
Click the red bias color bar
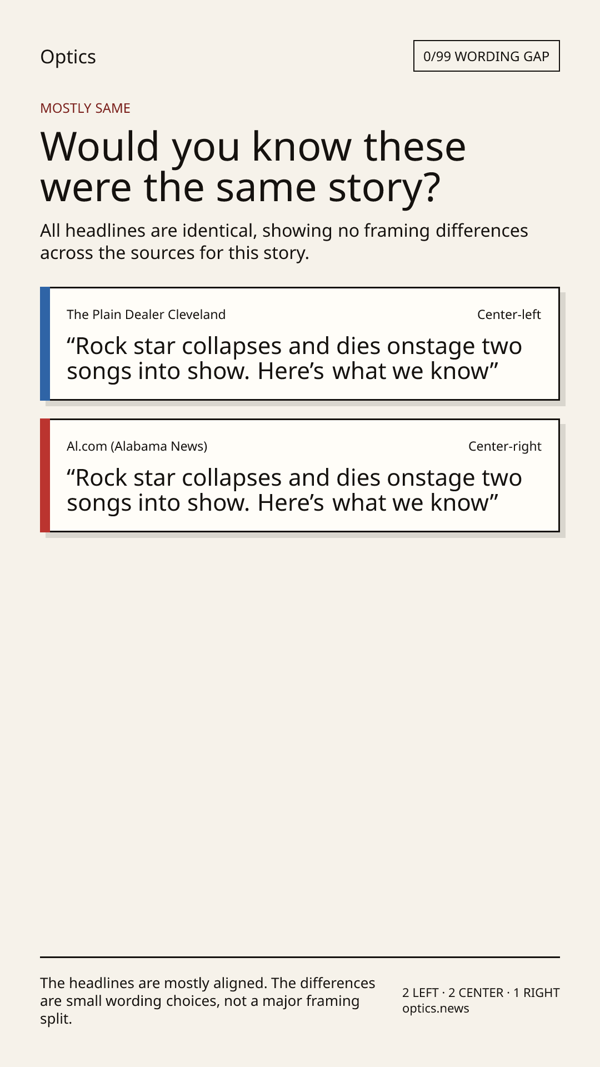45,475
